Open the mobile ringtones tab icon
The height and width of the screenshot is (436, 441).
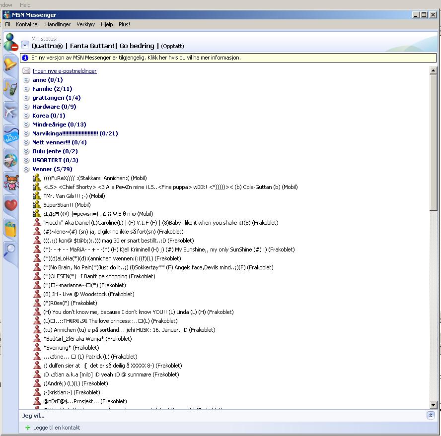point(11,88)
